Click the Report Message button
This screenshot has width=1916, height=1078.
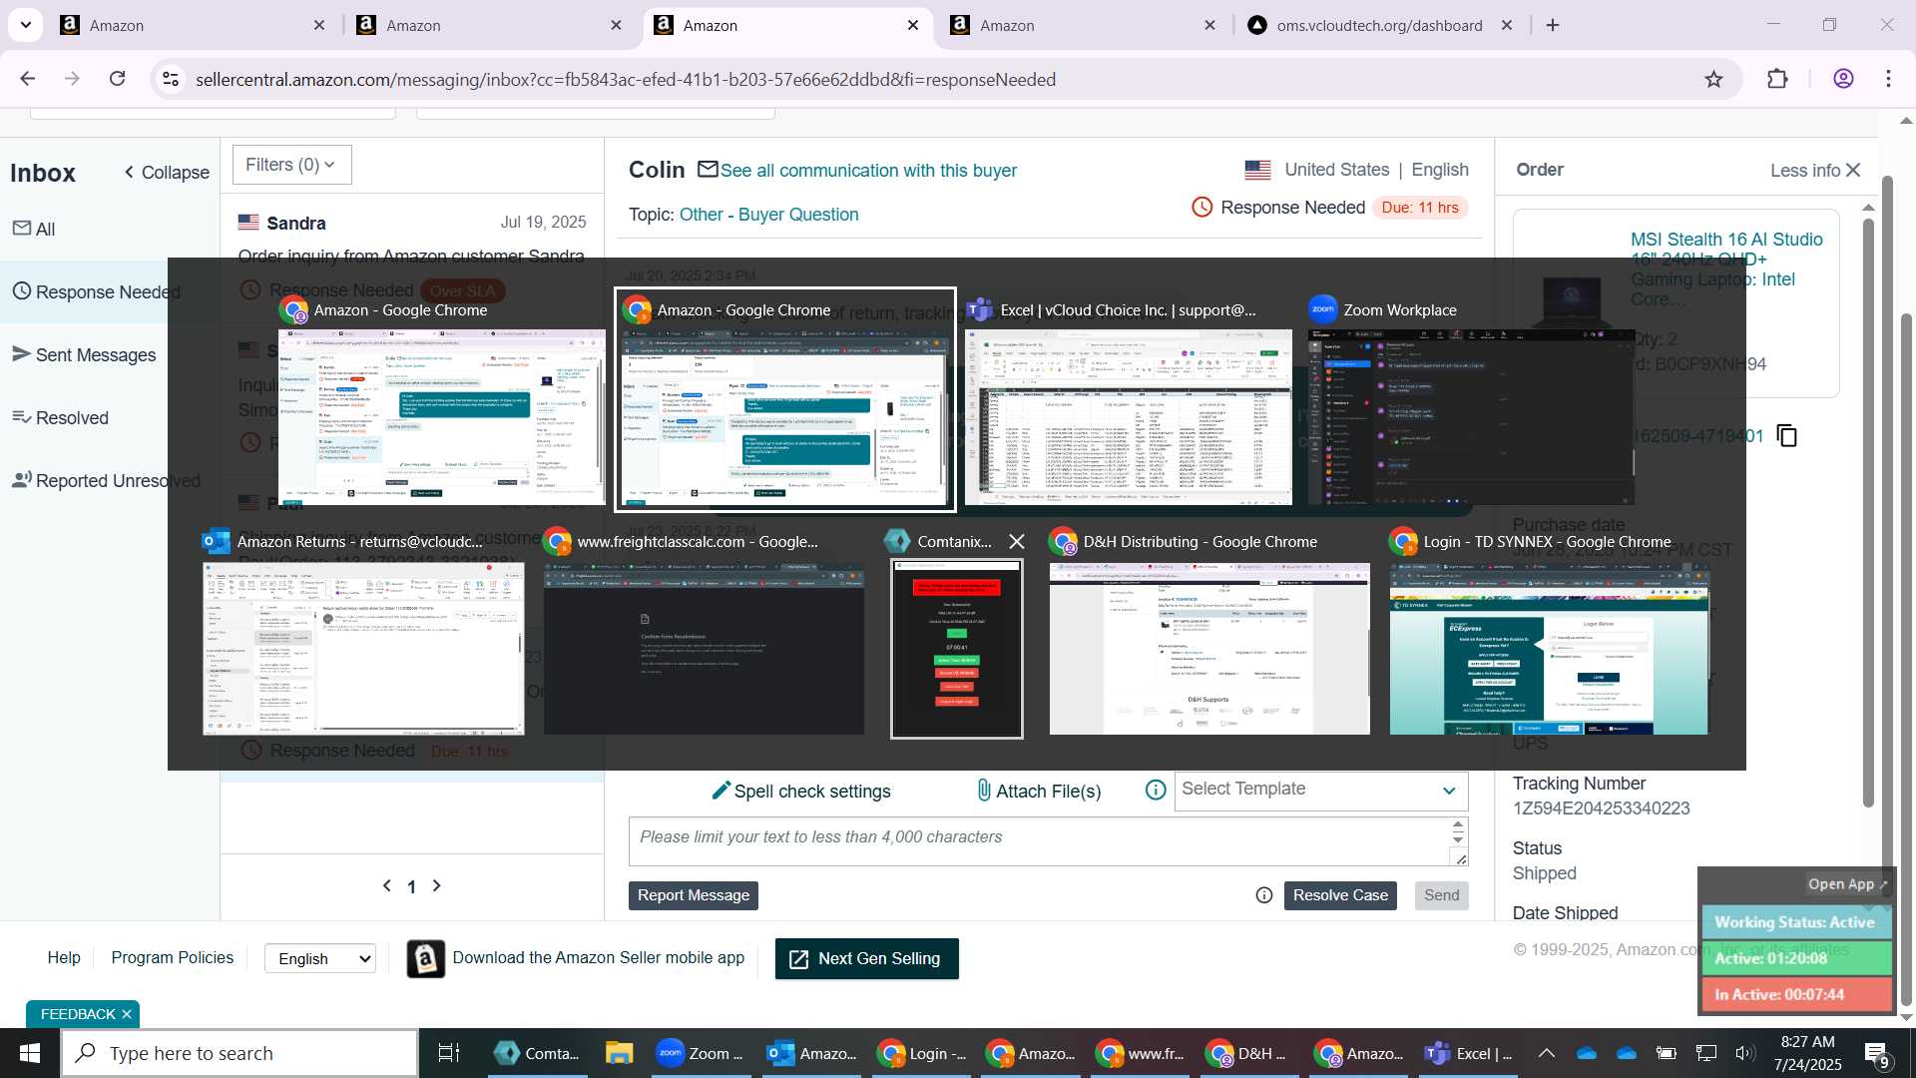694,895
